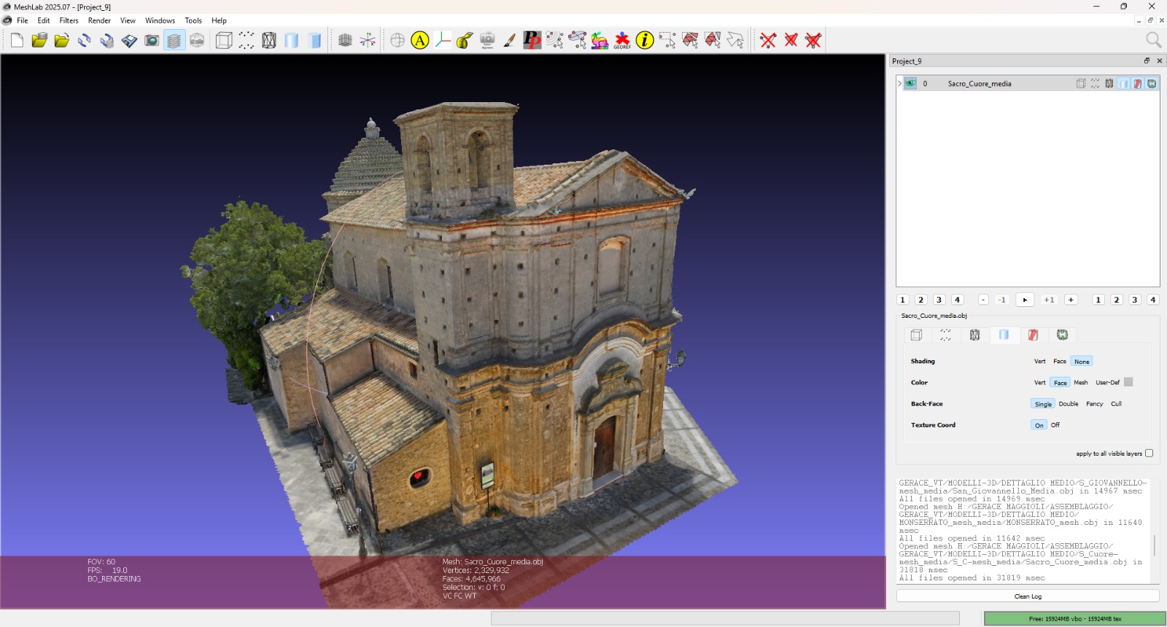The height and width of the screenshot is (627, 1167).
Task: Click the yellow Get Info icon
Action: (x=645, y=41)
